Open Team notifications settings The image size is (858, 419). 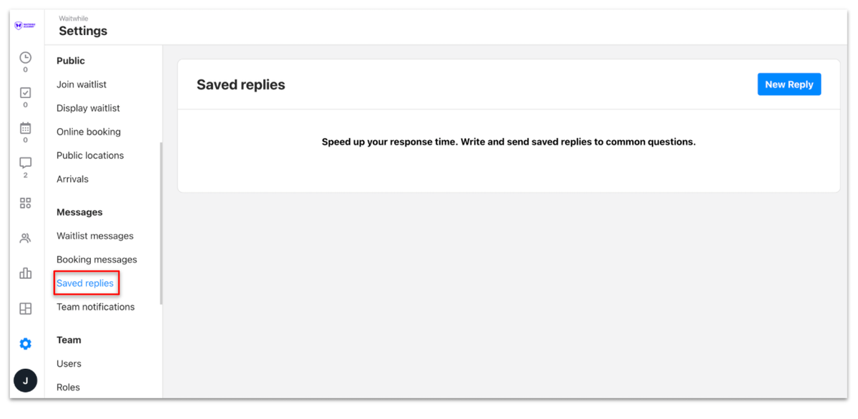point(96,307)
